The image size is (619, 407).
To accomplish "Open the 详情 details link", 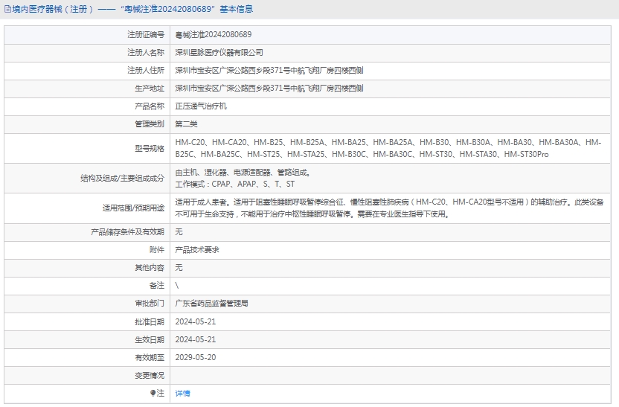I will [182, 393].
